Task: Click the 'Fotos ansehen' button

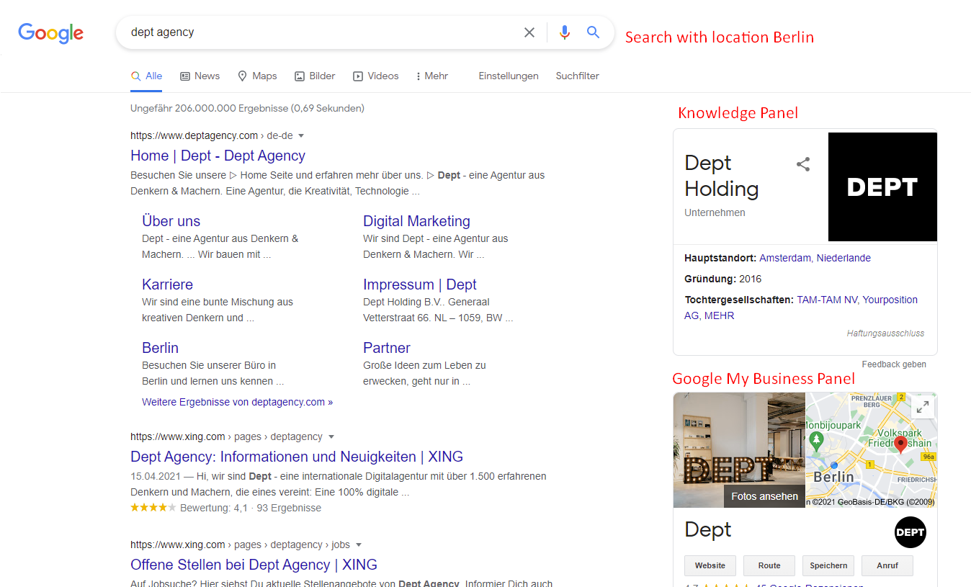Action: click(764, 496)
